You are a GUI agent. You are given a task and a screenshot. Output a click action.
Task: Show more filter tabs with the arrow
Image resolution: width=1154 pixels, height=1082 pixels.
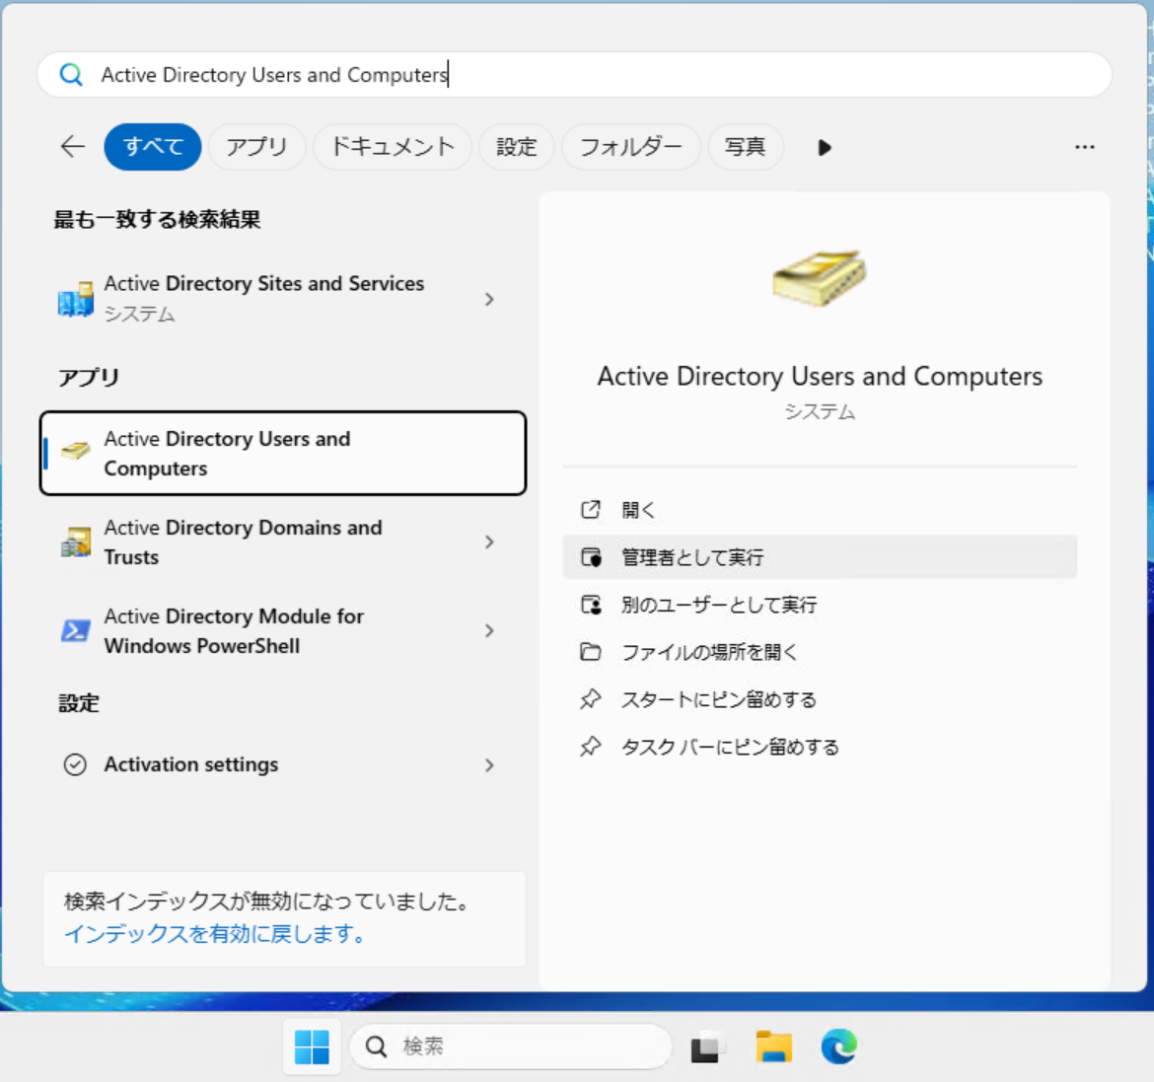pyautogui.click(x=825, y=147)
